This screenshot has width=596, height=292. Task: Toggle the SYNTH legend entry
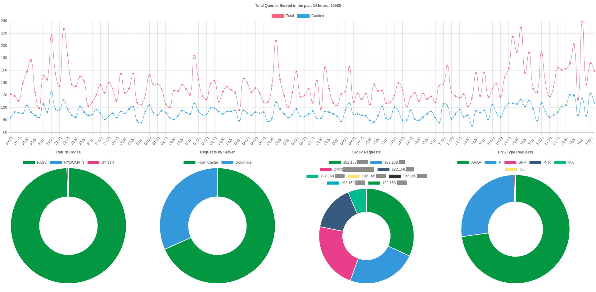pyautogui.click(x=101, y=162)
